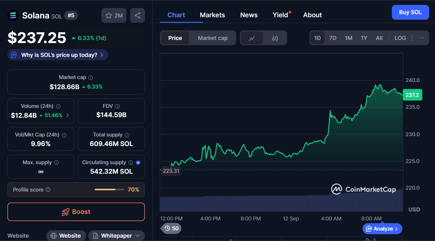
Task: Open the Website link button
Action: [x=66, y=236]
